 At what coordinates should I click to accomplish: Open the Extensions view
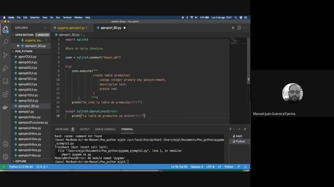tap(6, 94)
